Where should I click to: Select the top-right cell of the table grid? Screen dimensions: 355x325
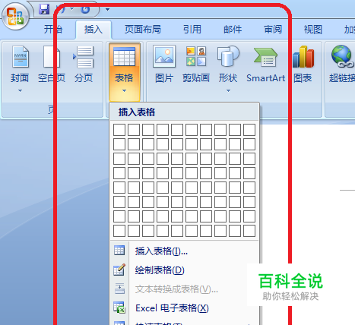tap(249, 130)
